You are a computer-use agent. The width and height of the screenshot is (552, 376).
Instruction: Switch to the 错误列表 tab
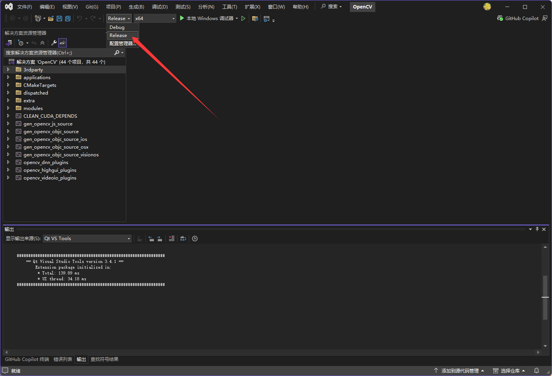[63, 359]
